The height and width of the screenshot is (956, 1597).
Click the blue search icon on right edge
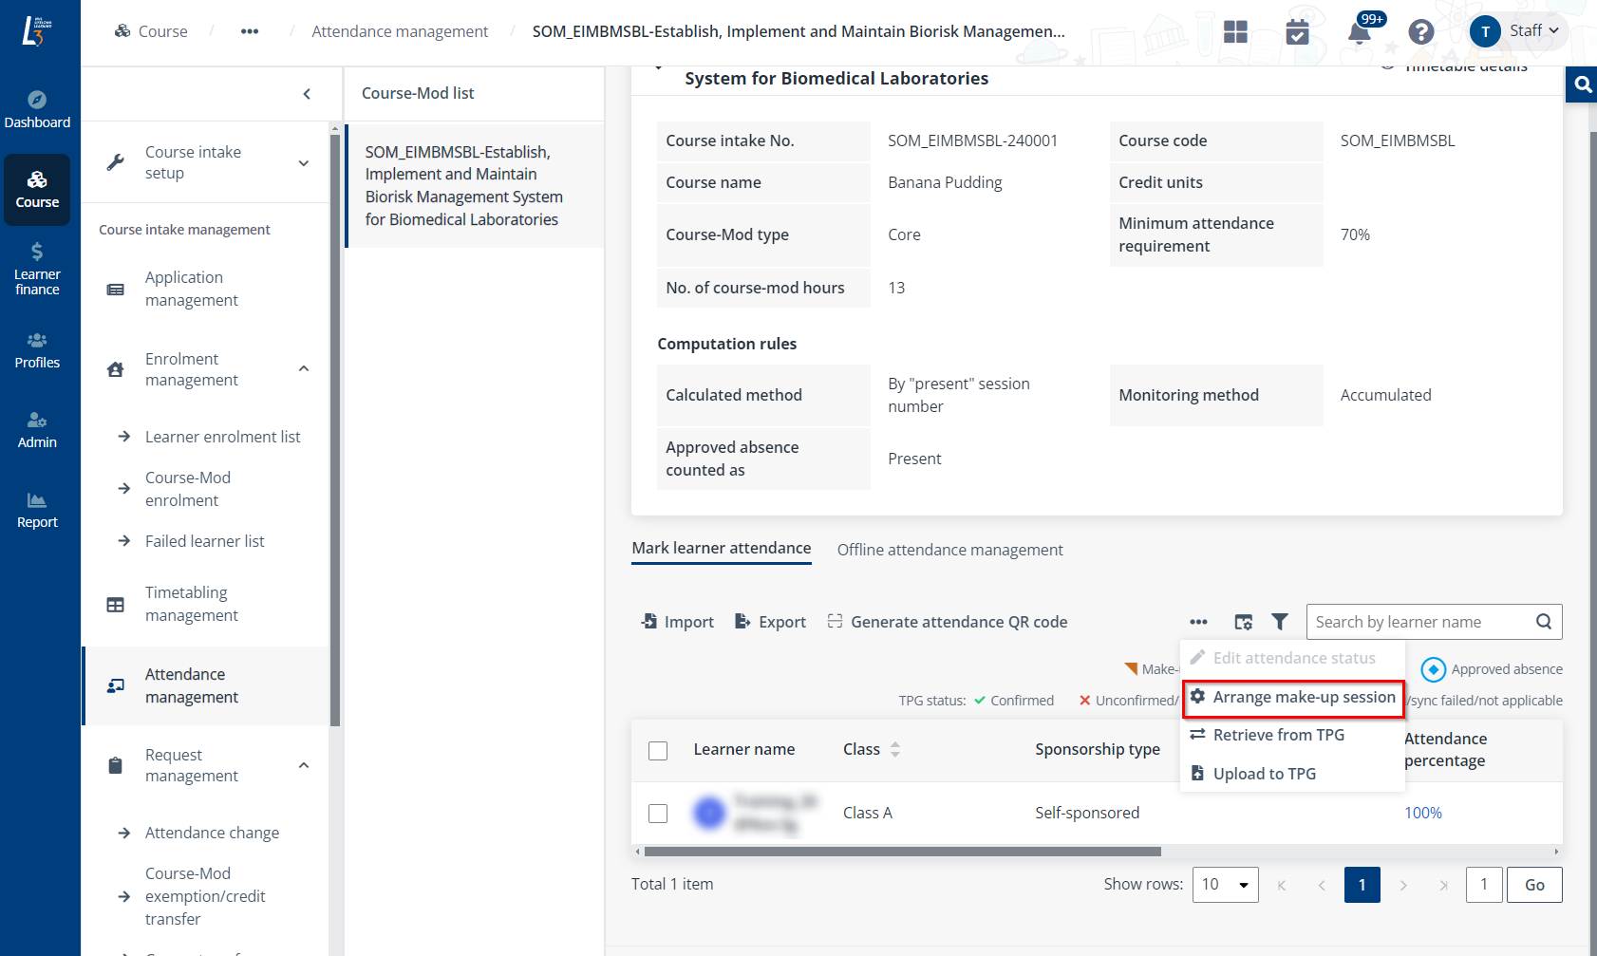click(x=1583, y=84)
